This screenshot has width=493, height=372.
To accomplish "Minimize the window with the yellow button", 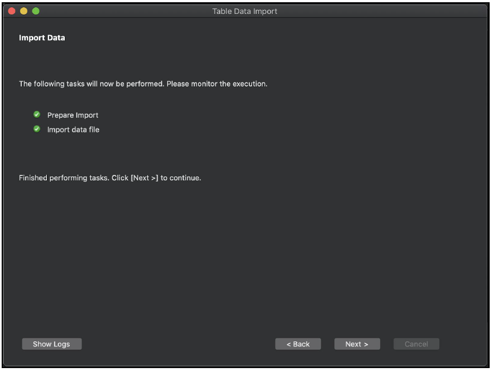I will click(24, 11).
